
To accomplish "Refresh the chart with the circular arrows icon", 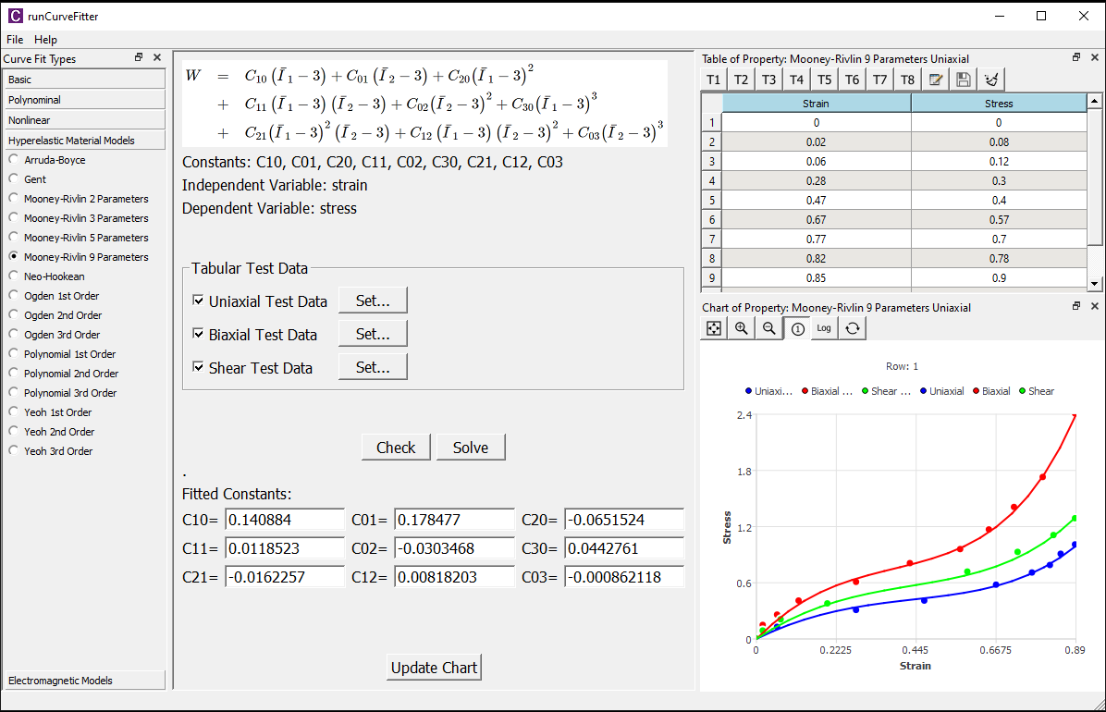I will pyautogui.click(x=852, y=327).
